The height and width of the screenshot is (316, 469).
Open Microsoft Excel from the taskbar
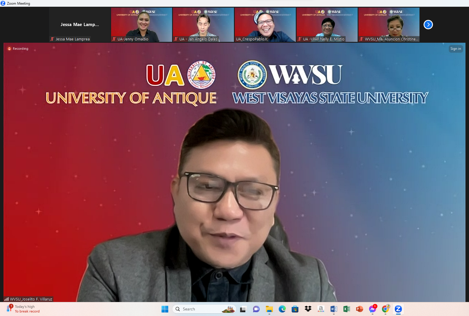pyautogui.click(x=346, y=309)
